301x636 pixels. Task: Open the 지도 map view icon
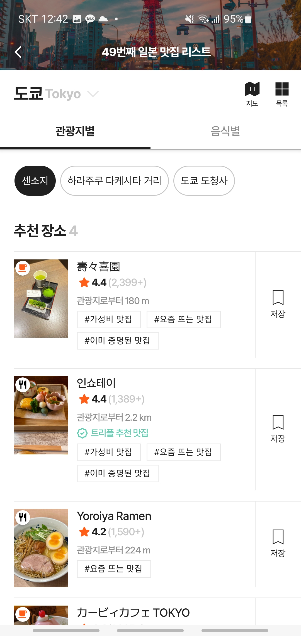(252, 94)
